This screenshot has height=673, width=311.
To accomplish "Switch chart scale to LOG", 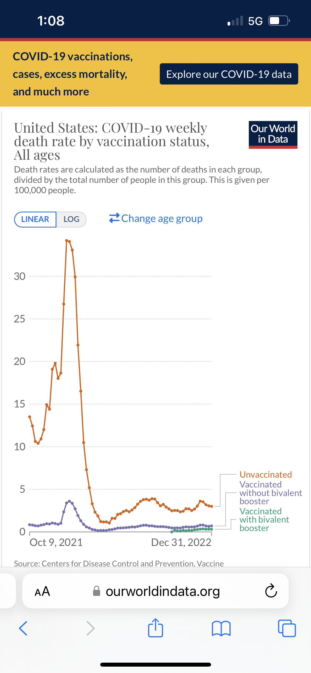I will coord(71,219).
